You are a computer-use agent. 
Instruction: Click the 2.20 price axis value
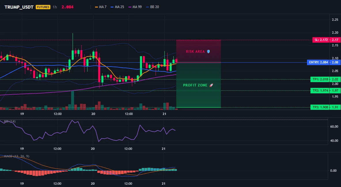pos(335,33)
